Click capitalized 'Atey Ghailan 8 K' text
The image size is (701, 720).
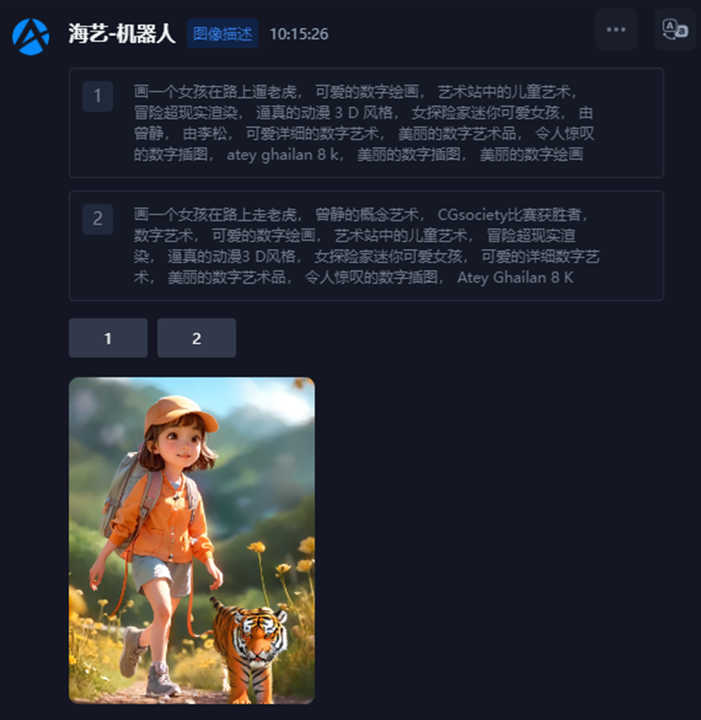click(x=515, y=278)
